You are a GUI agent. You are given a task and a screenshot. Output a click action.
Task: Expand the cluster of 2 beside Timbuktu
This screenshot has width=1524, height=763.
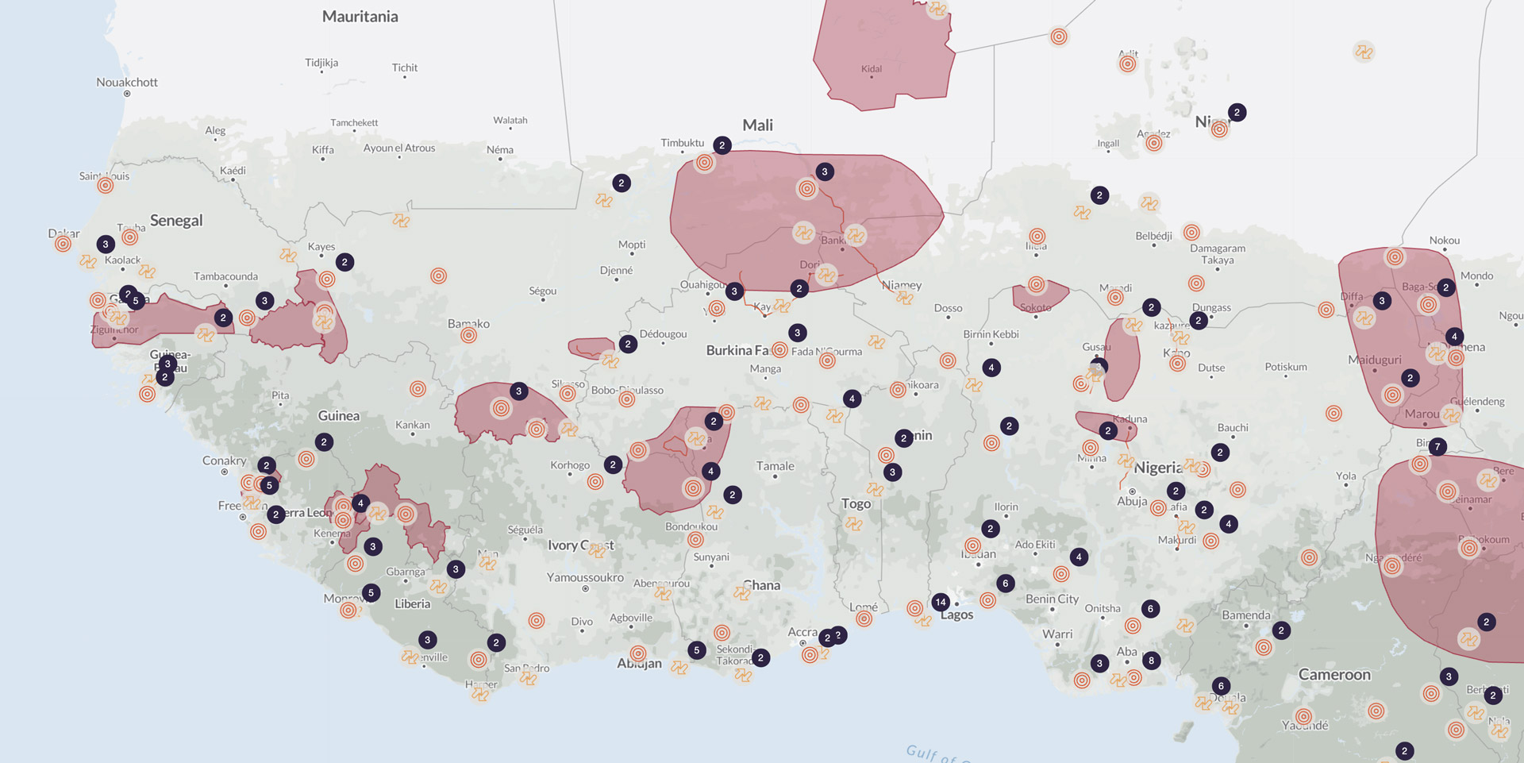(722, 145)
